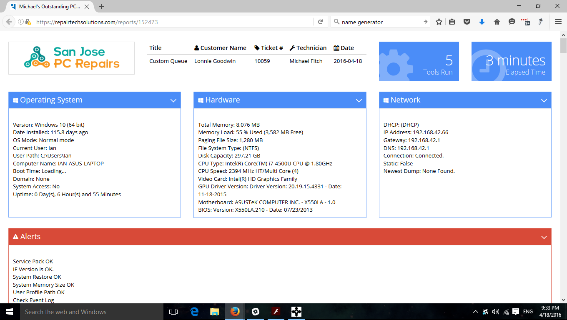567x320 pixels.
Task: Launch Microsoft Edge from the taskbar
Action: pyautogui.click(x=194, y=312)
